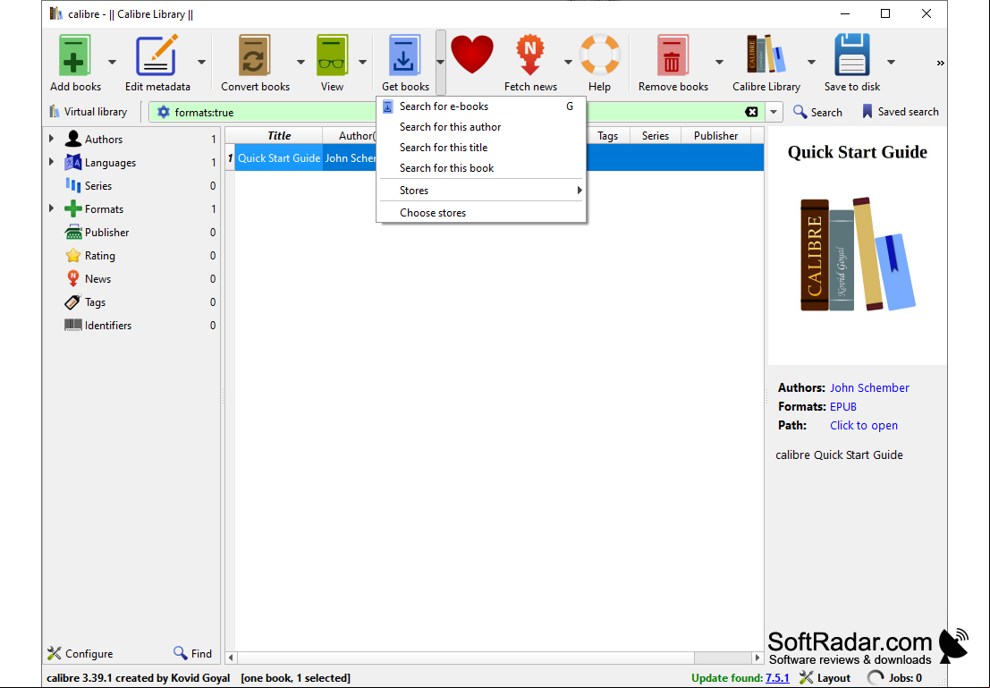Expand the Save to disk dropdown arrow

click(891, 62)
